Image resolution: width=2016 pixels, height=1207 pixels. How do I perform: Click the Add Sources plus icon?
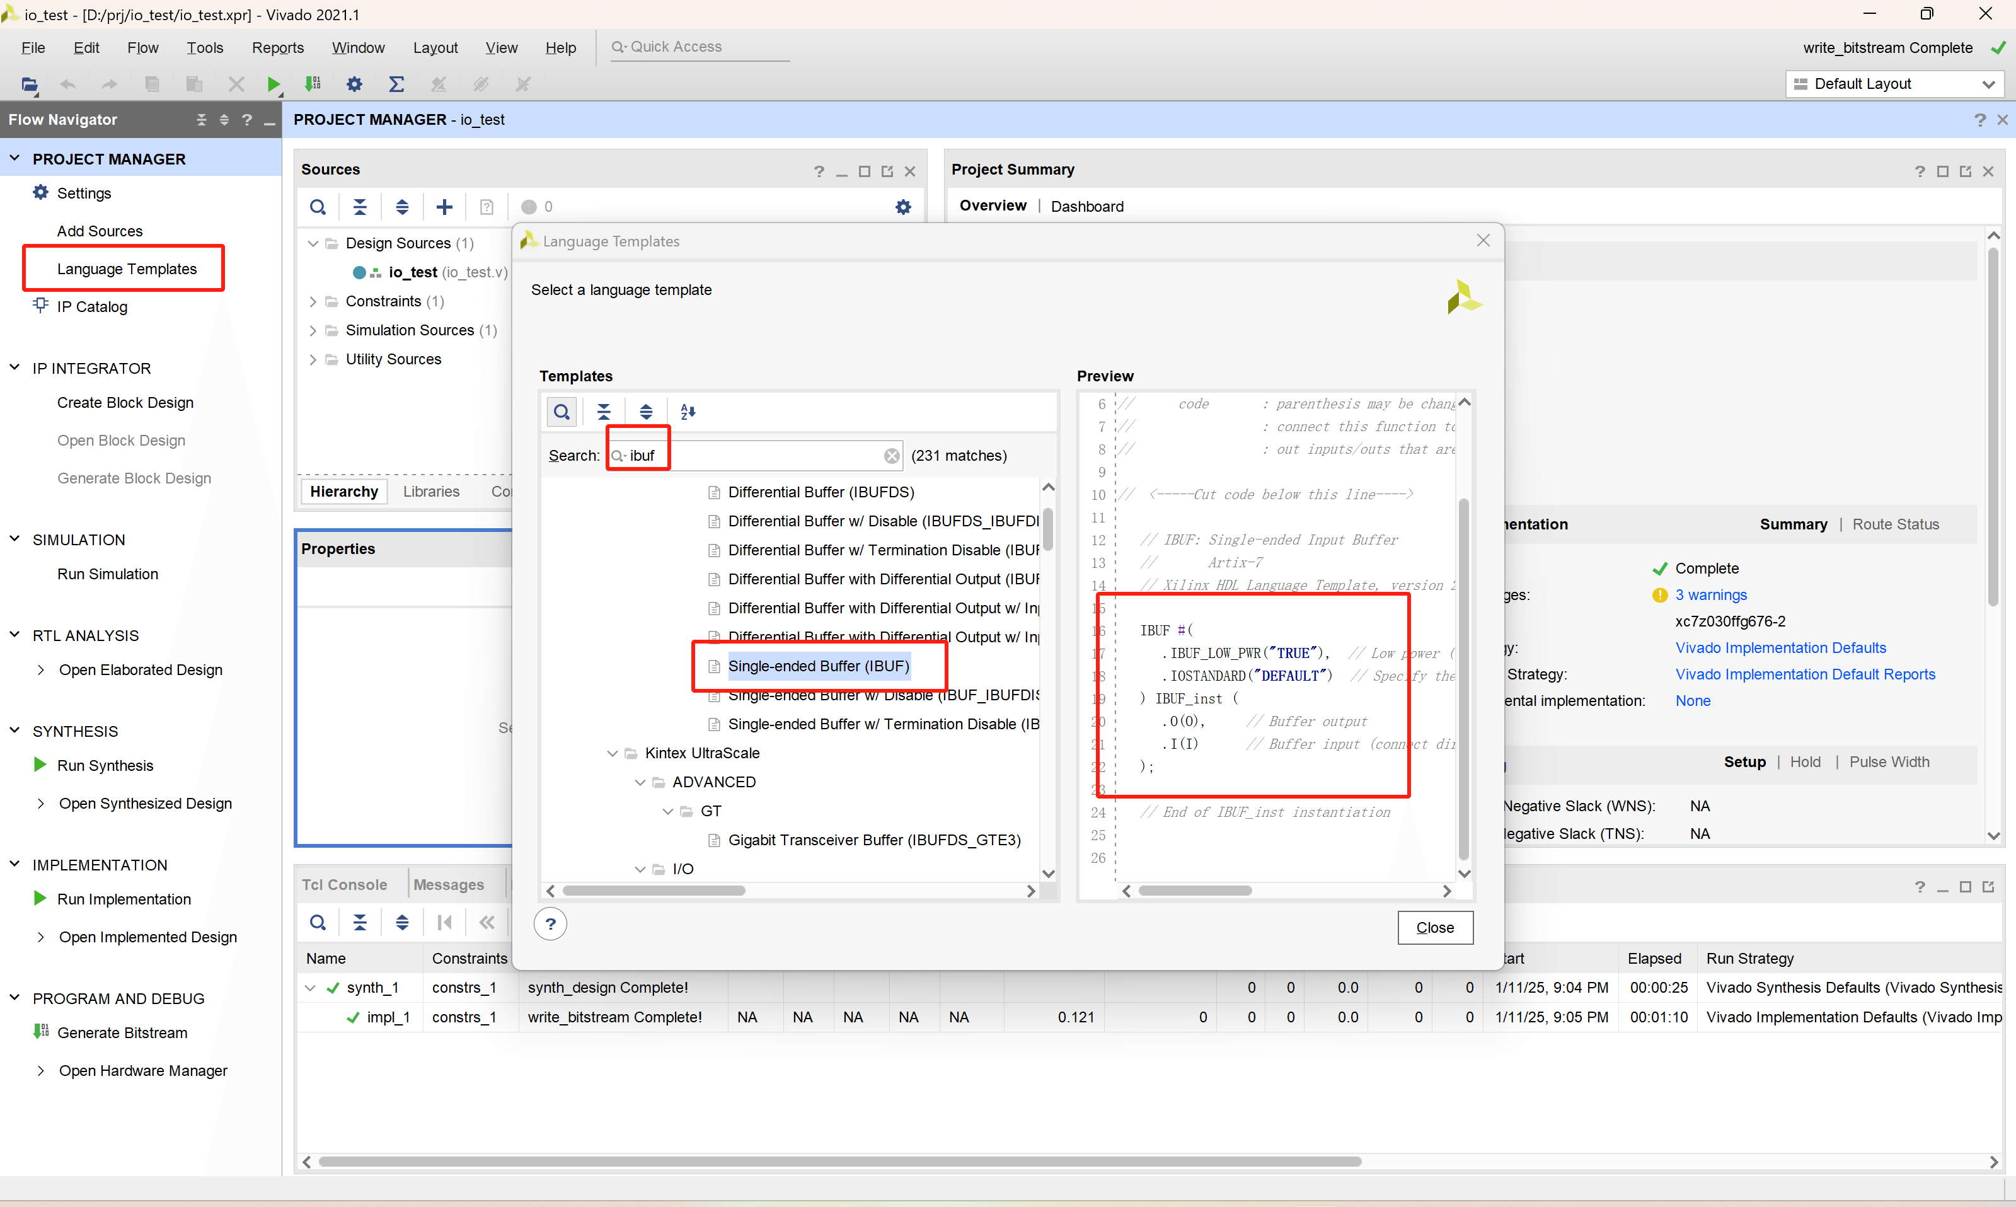444,207
